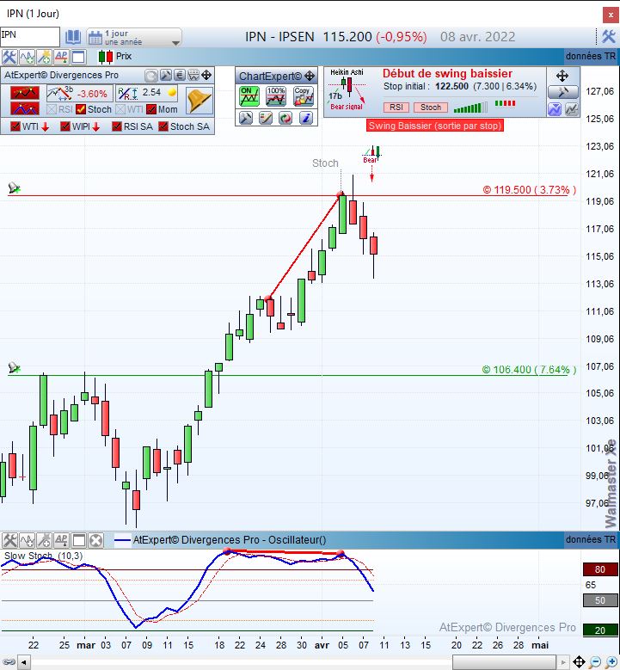Click the Stoch button in Heikin Ashi panel
The image size is (620, 670).
(x=431, y=108)
